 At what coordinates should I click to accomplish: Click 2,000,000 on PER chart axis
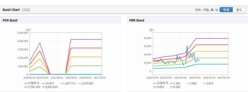pyautogui.click(x=23, y=58)
